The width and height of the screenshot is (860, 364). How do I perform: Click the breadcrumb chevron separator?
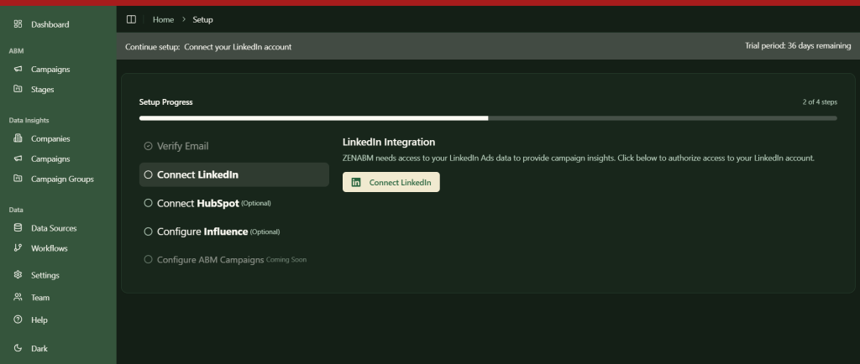[184, 19]
